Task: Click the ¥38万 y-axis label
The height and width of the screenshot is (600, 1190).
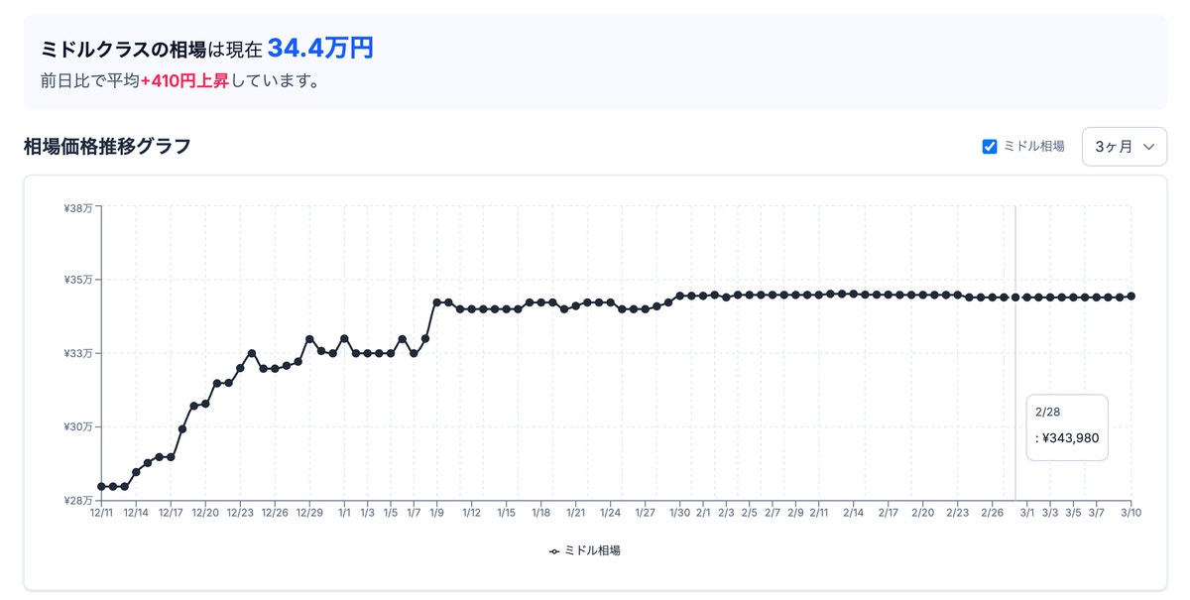Action: (78, 207)
